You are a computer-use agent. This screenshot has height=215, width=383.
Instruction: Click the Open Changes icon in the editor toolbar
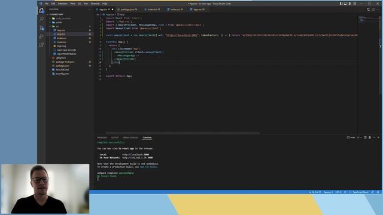pyautogui.click(x=368, y=10)
